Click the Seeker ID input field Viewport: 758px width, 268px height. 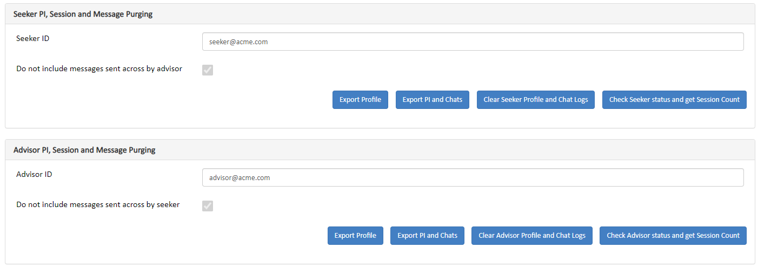point(473,42)
